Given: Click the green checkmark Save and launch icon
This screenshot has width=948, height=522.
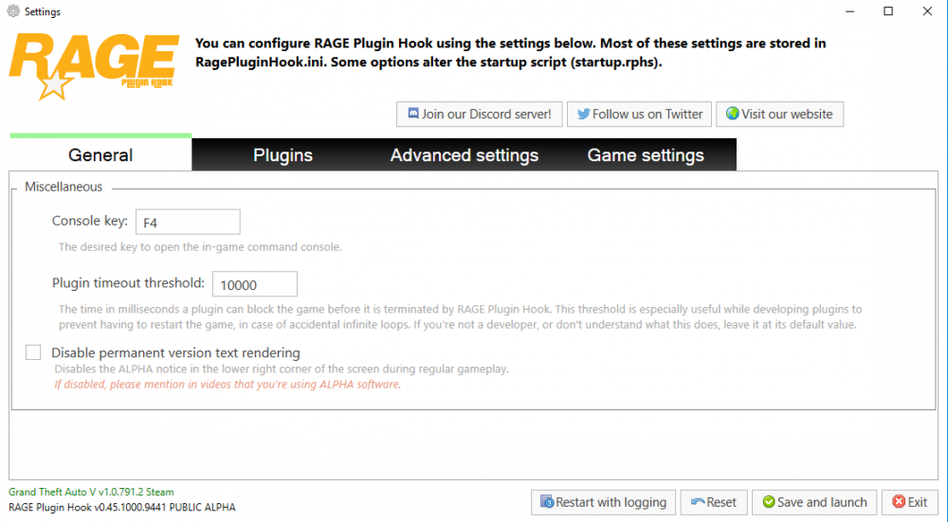Looking at the screenshot, I should click(768, 502).
